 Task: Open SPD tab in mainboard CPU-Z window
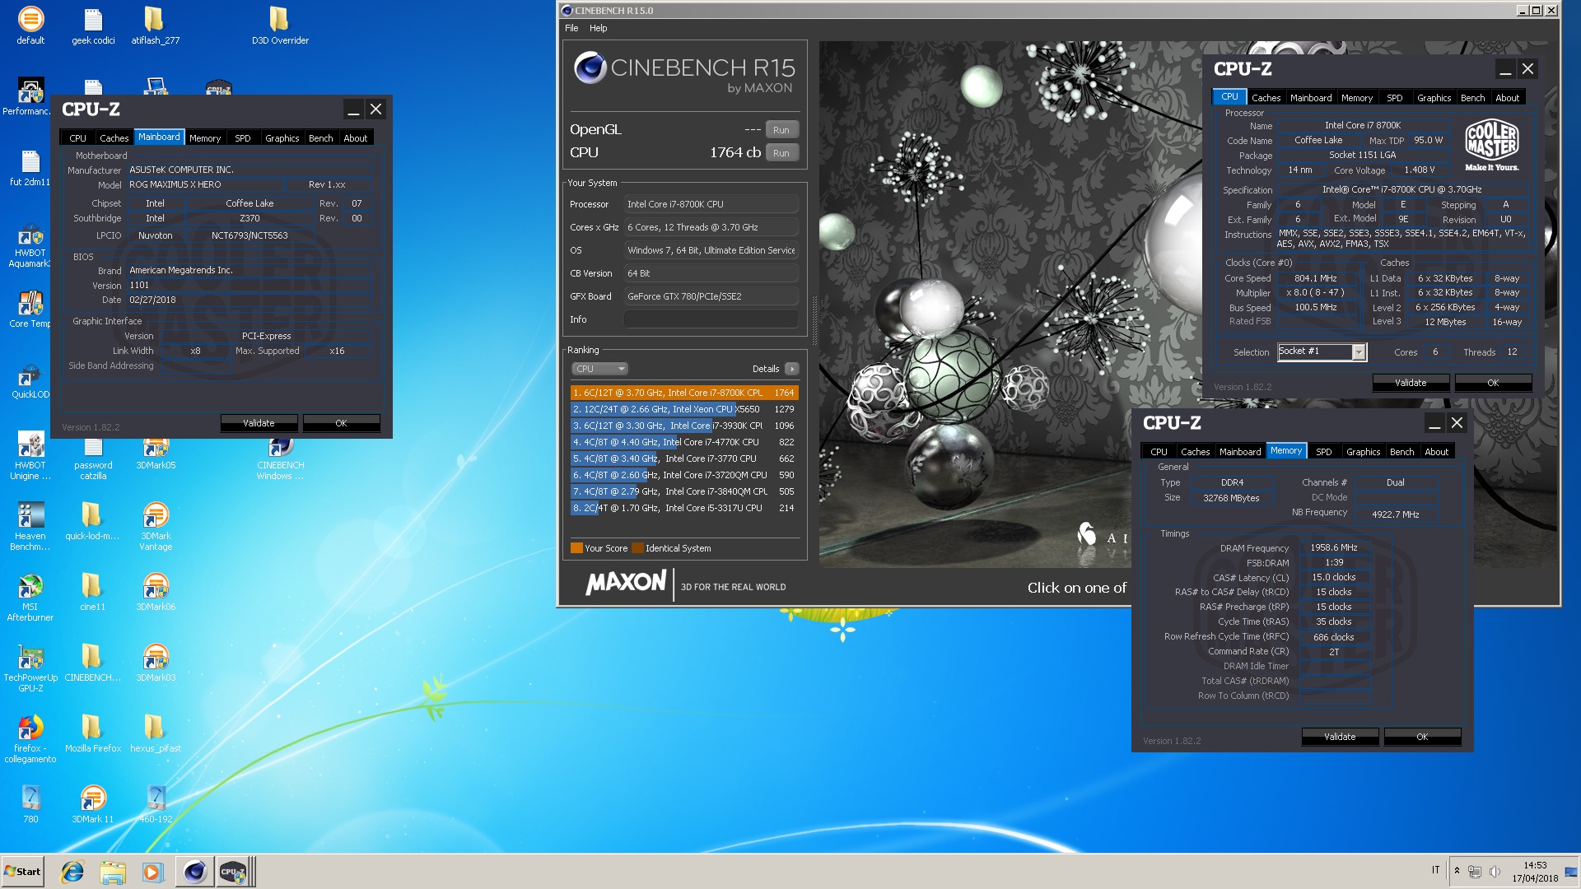pyautogui.click(x=242, y=138)
